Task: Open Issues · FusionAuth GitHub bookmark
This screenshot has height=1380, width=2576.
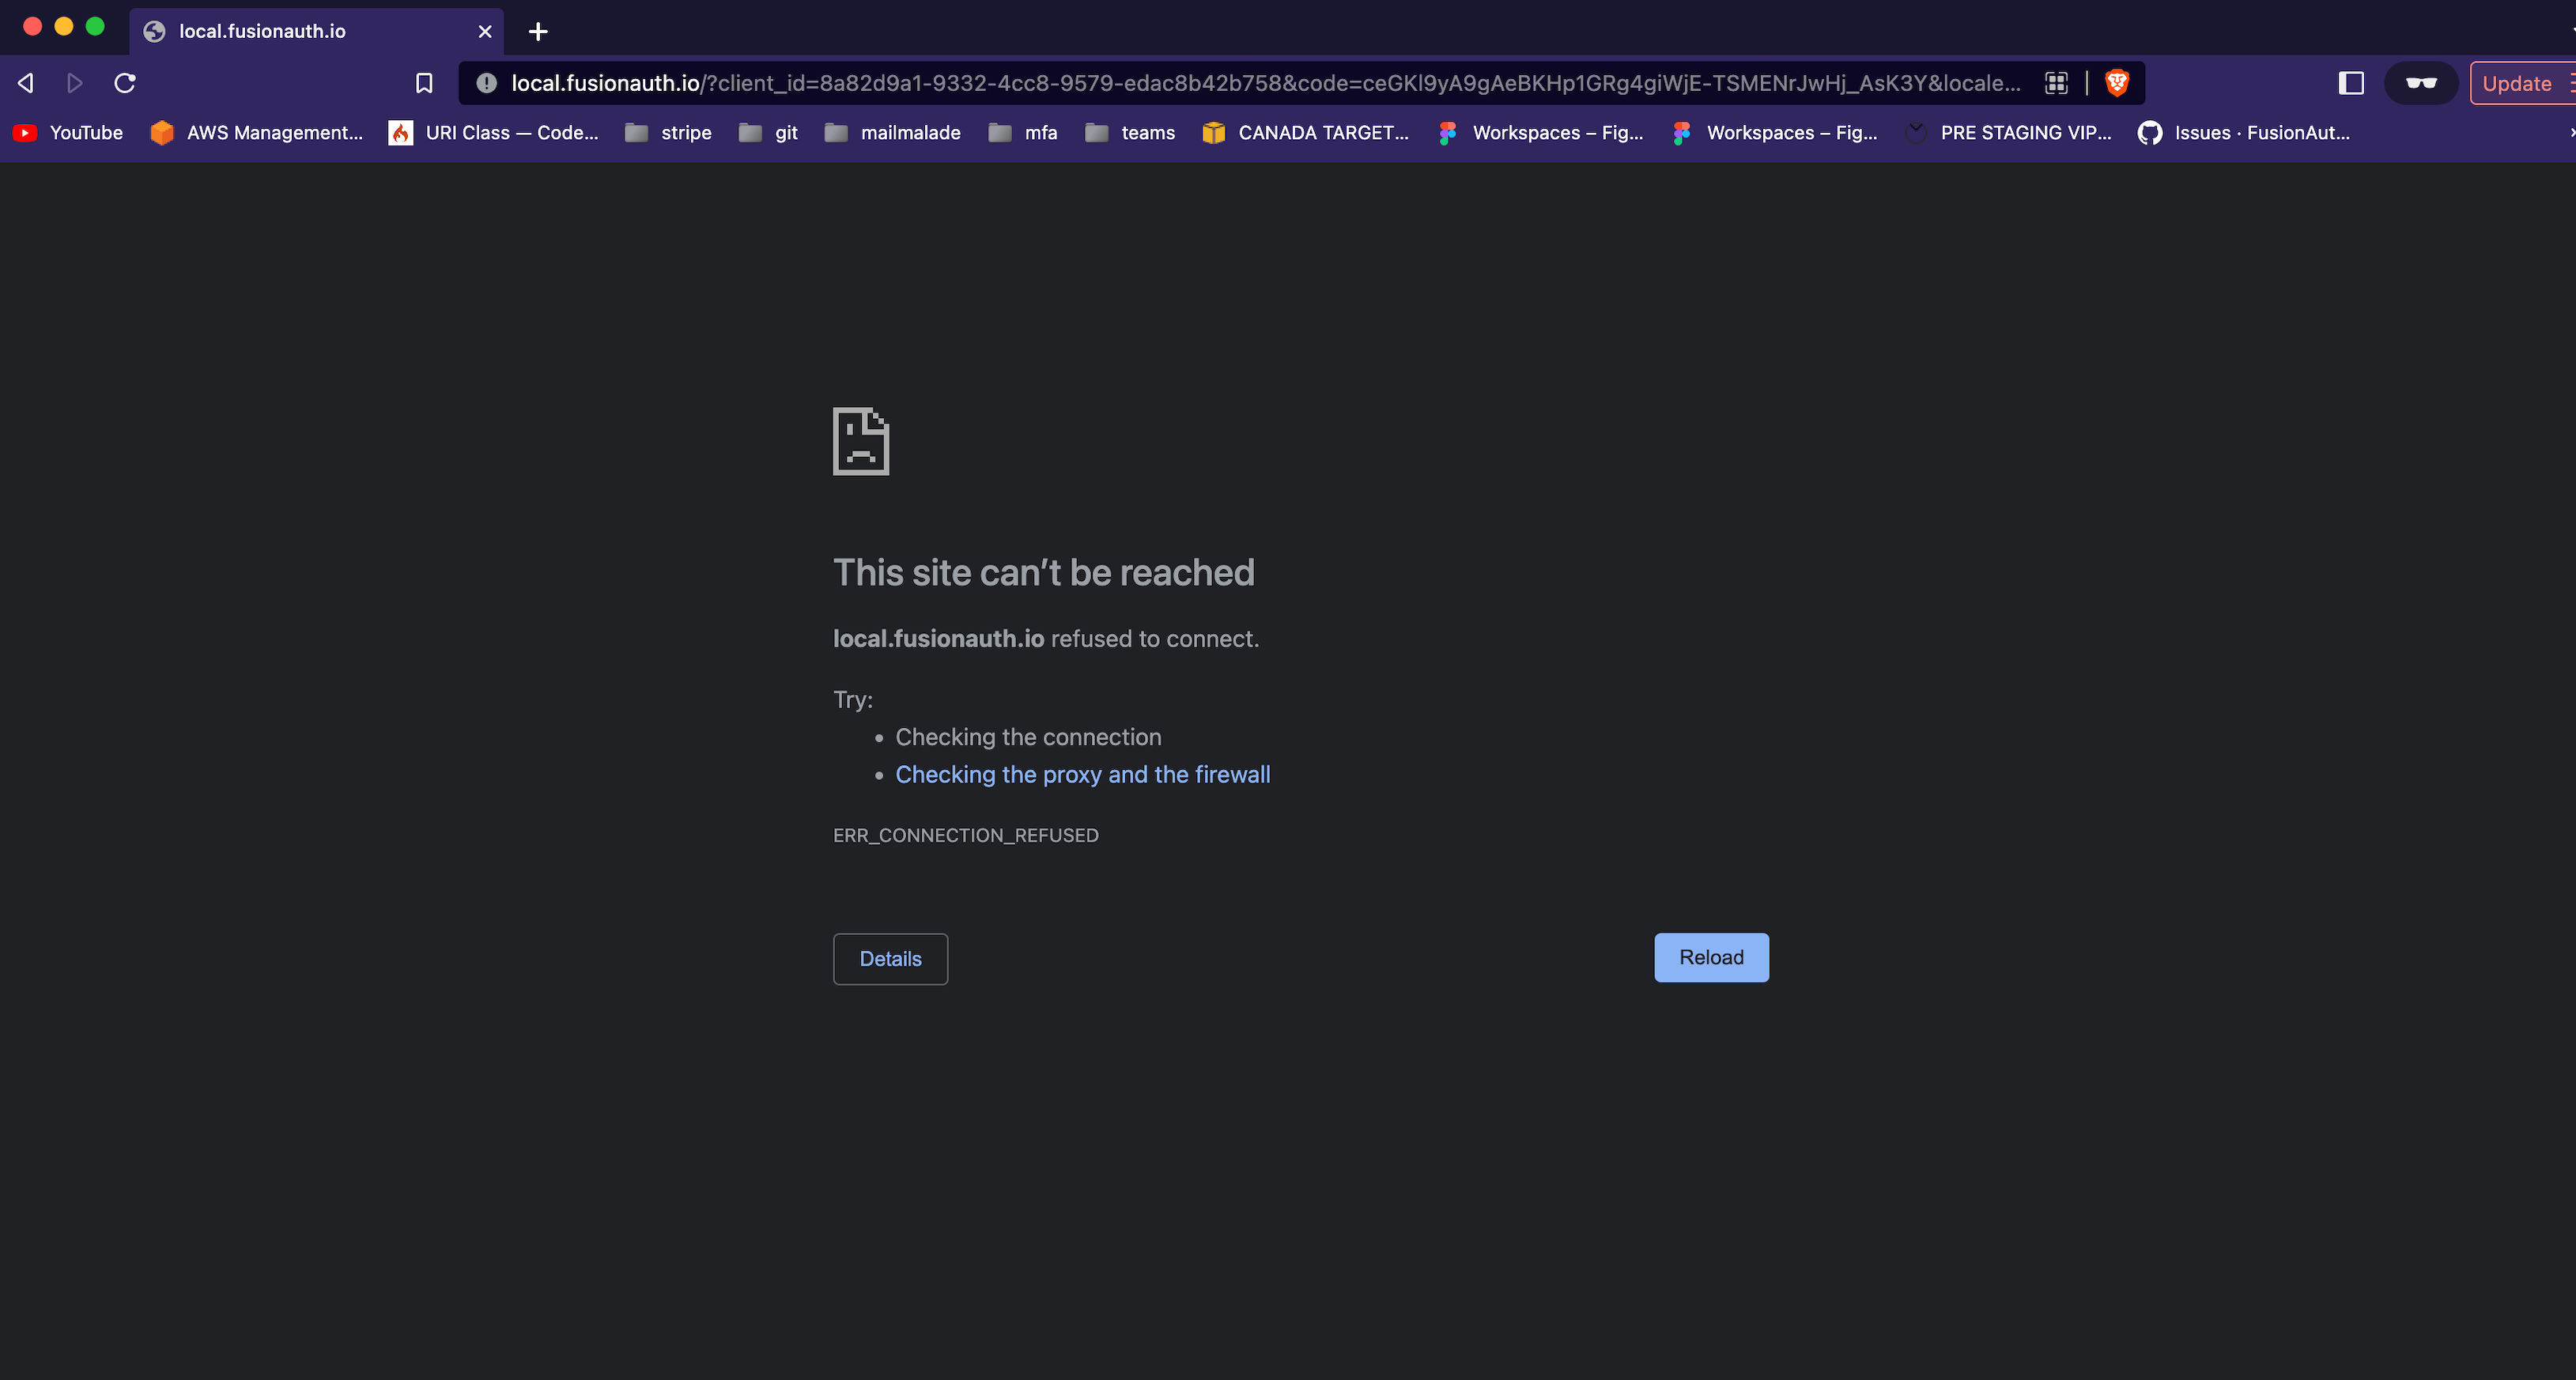Action: (2243, 133)
